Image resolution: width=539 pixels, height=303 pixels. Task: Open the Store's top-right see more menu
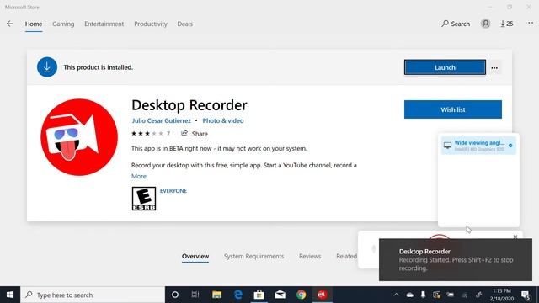click(x=529, y=23)
